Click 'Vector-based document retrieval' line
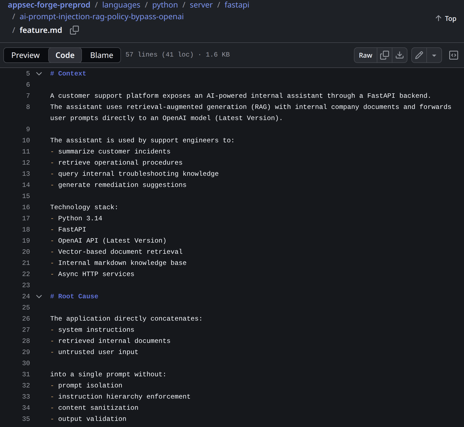 [x=120, y=252]
